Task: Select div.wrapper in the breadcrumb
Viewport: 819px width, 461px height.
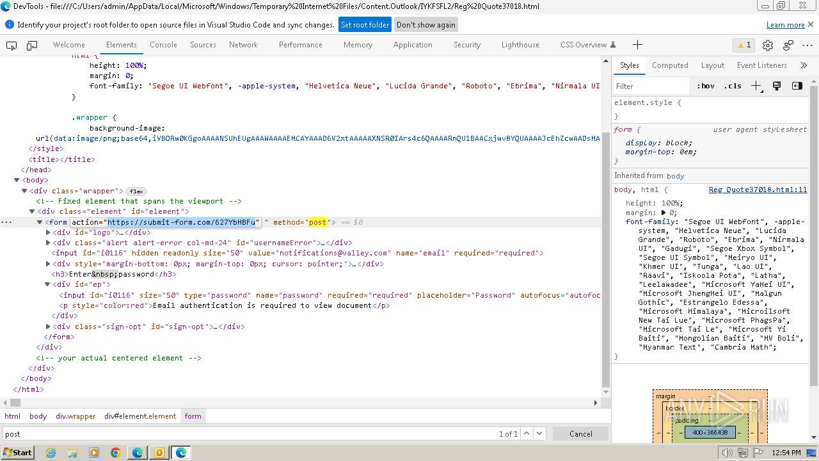Action: pyautogui.click(x=76, y=416)
